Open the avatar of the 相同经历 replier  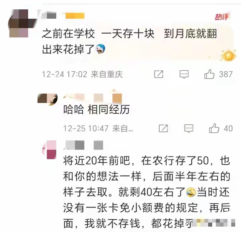point(47,99)
